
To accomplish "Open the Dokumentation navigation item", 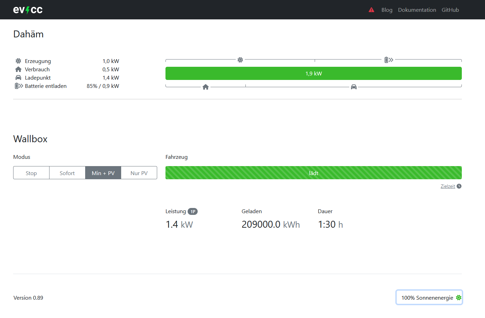I will click(x=417, y=10).
